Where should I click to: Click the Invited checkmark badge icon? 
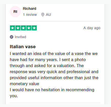(12, 37)
